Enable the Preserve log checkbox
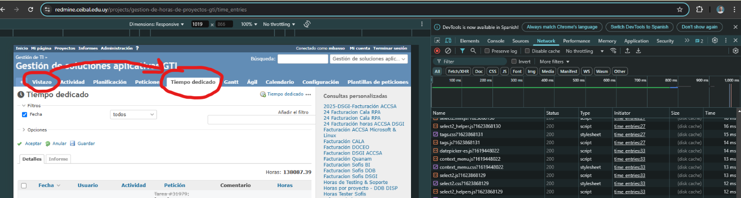This screenshot has height=198, width=741. pyautogui.click(x=487, y=51)
